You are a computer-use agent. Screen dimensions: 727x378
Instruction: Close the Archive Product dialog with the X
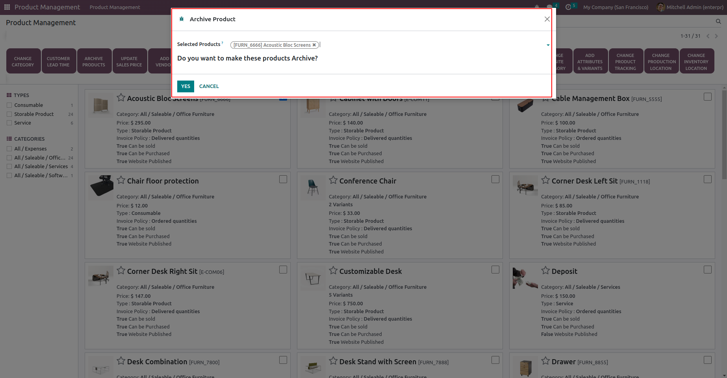click(547, 19)
